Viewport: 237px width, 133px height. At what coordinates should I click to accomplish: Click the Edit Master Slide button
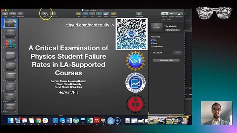coord(166,60)
